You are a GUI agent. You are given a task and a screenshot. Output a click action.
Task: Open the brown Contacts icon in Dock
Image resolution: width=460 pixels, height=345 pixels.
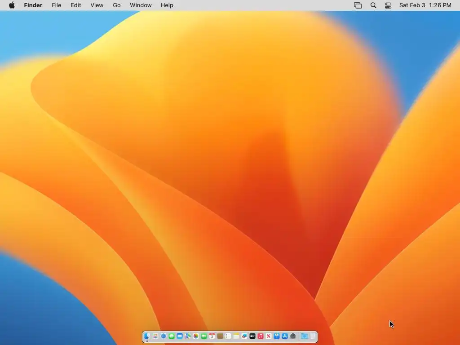pos(220,336)
